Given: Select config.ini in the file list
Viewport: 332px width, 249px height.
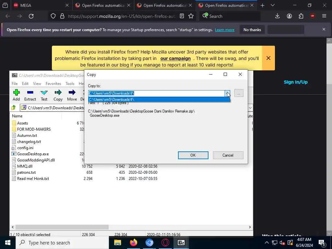Looking at the screenshot, I should tap(25, 148).
